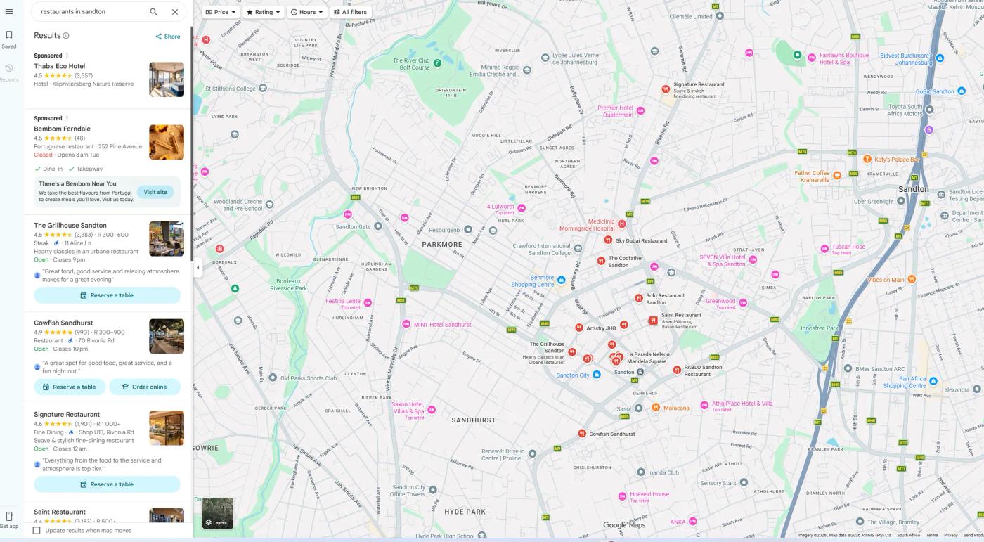The height and width of the screenshot is (542, 984).
Task: Open the Terms link in map footer
Action: pos(932,536)
